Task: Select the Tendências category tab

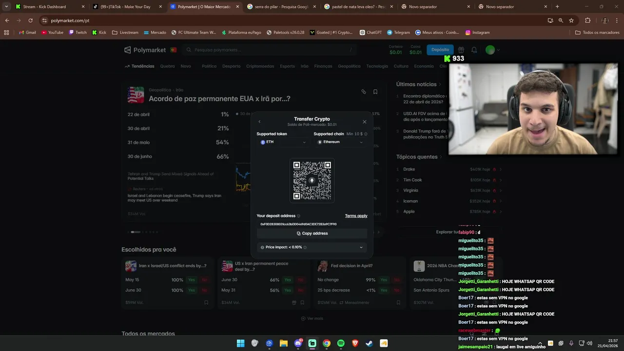Action: [139, 66]
